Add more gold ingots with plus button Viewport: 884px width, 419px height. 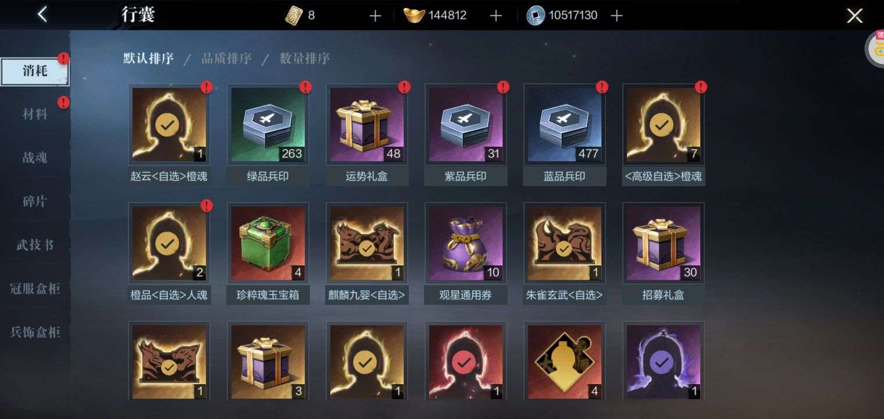[x=496, y=16]
